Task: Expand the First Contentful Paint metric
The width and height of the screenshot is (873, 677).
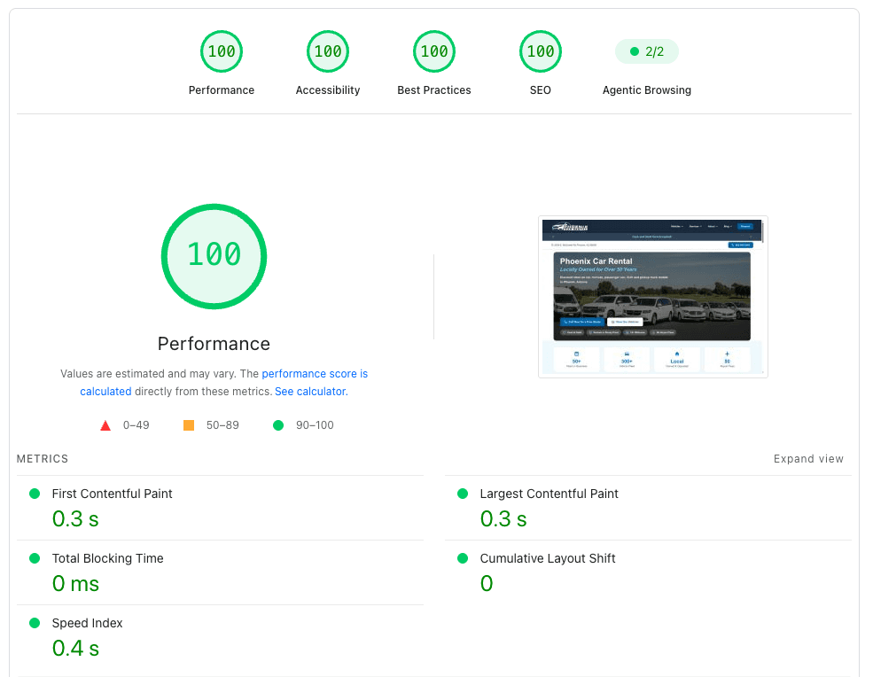Action: point(220,508)
